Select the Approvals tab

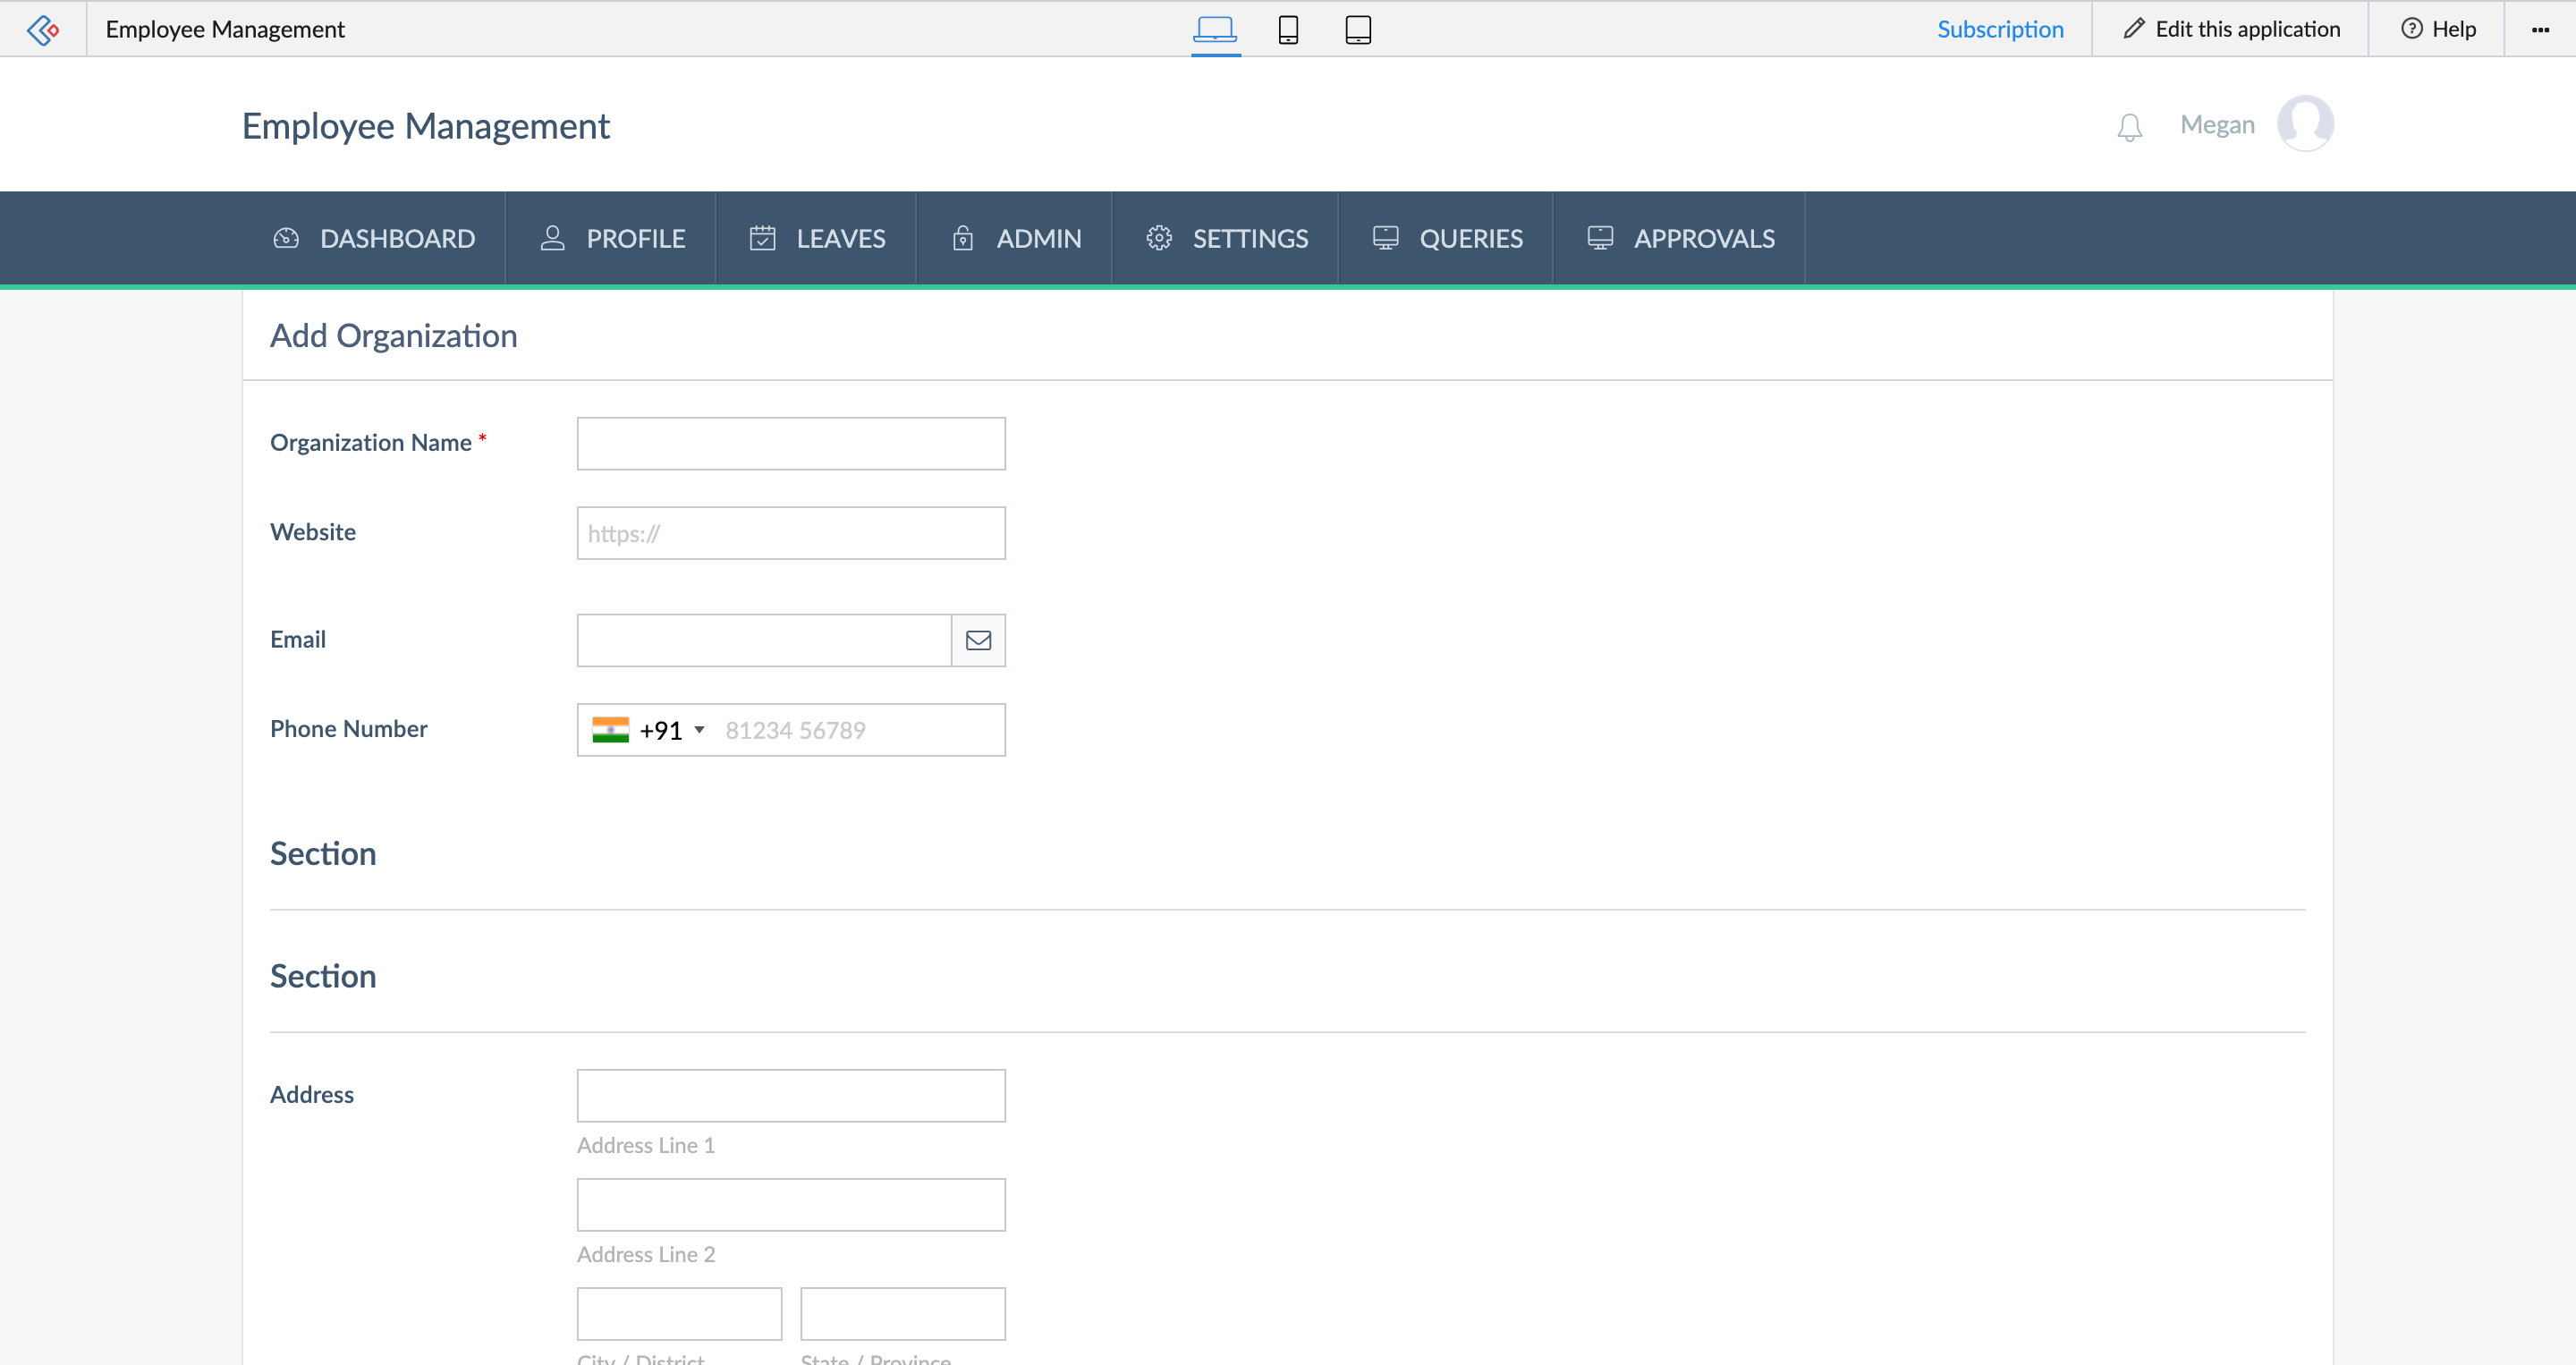(1680, 238)
